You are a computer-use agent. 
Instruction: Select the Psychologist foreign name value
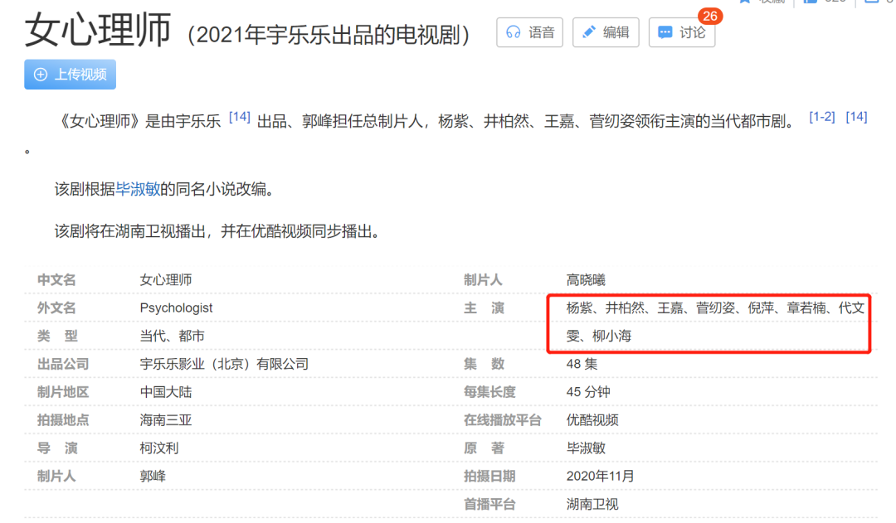[176, 308]
